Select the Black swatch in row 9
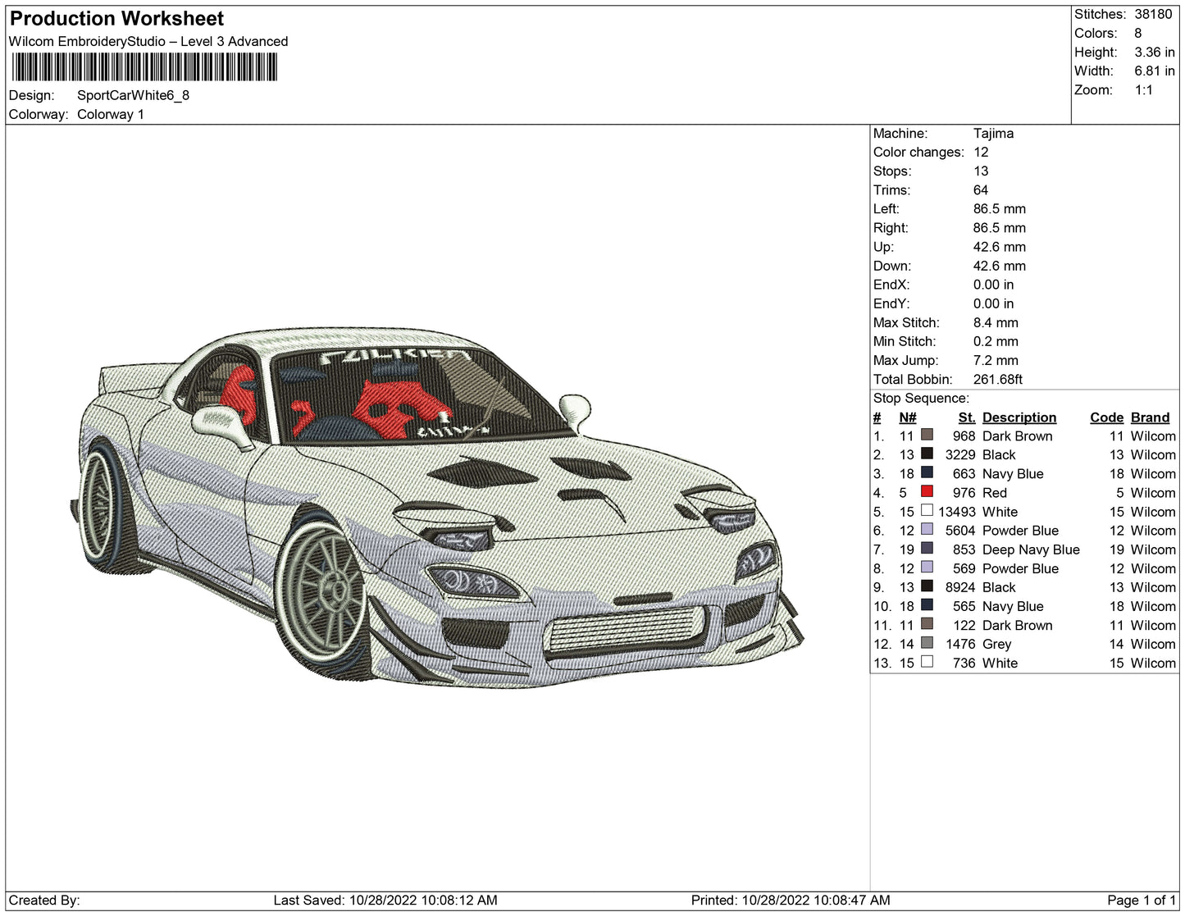 (x=927, y=586)
